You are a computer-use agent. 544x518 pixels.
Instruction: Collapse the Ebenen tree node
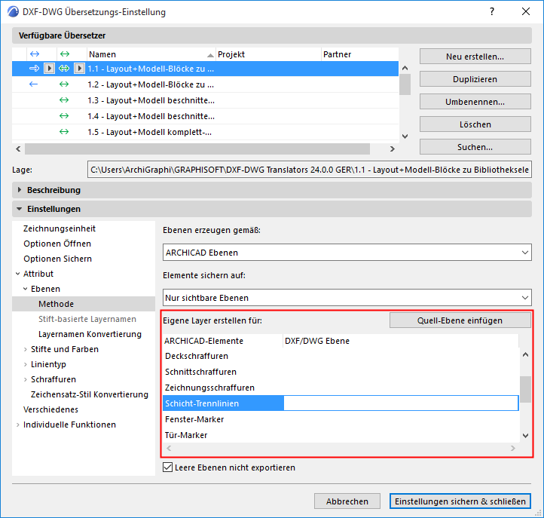26,289
